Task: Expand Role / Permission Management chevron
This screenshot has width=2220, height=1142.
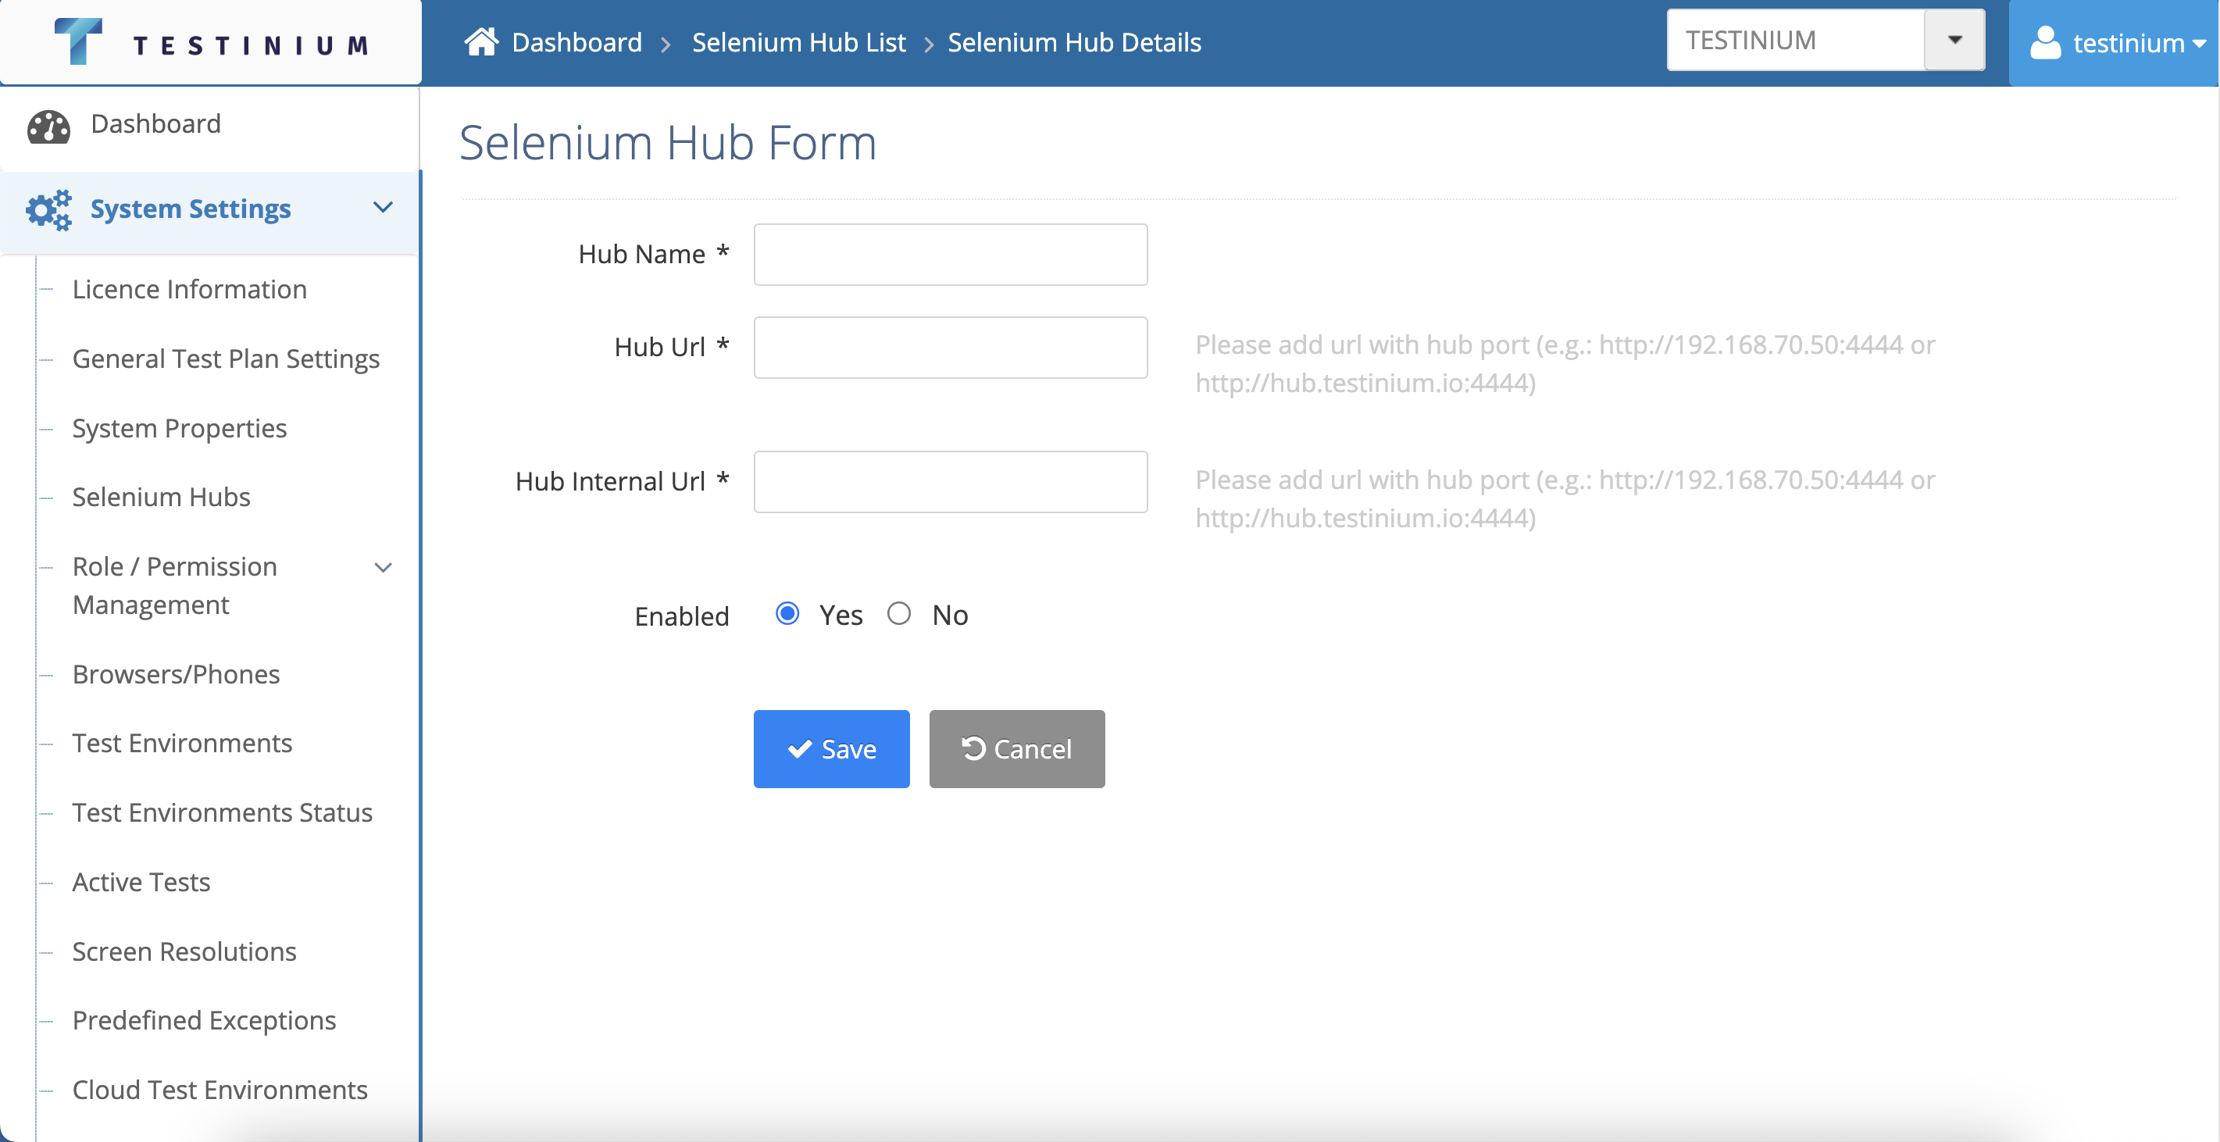Action: (383, 567)
